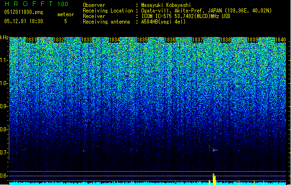Click the date stamp 05.12.01 18:30
291x185 pixels.
24,21
